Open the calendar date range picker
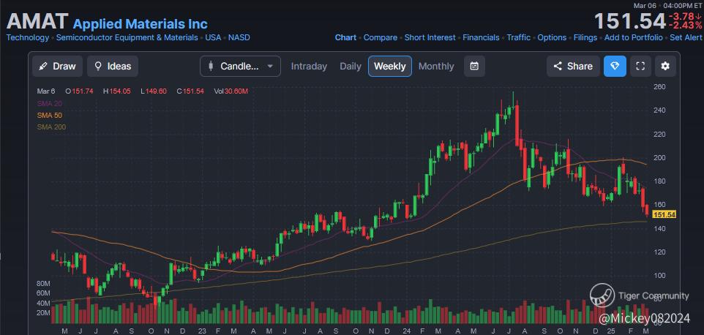The height and width of the screenshot is (335, 704). pyautogui.click(x=474, y=66)
